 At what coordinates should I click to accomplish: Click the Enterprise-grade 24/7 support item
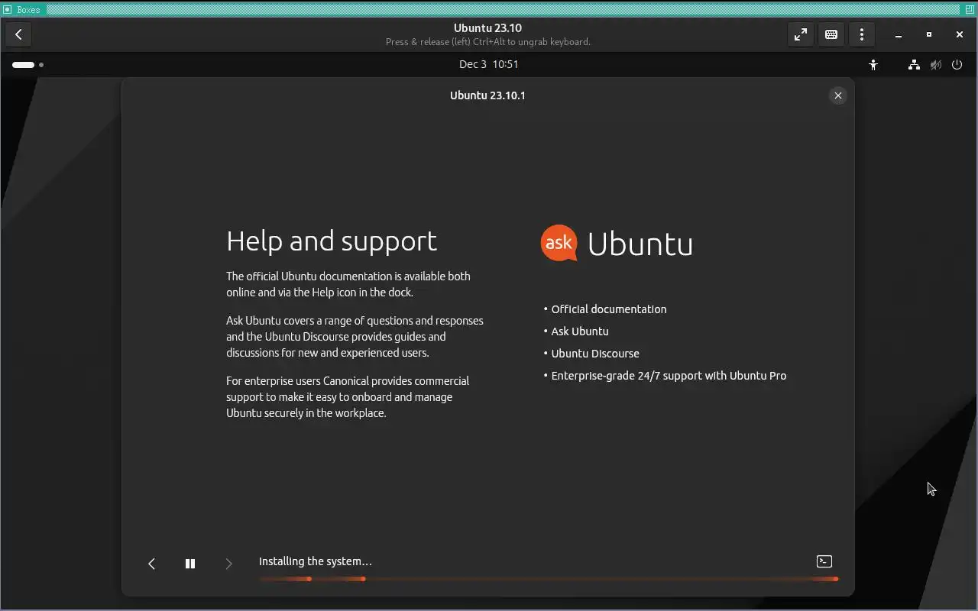[669, 376]
